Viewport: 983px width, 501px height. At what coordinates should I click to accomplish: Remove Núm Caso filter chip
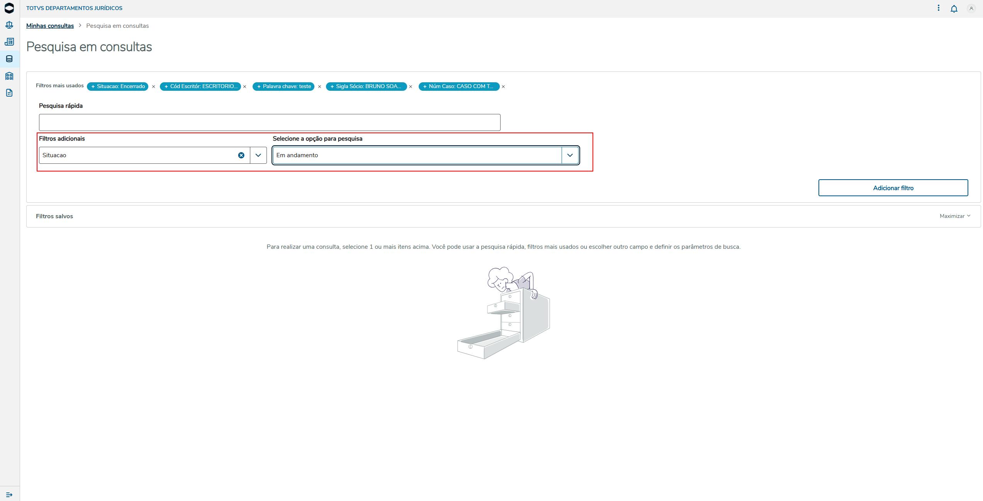click(x=503, y=87)
